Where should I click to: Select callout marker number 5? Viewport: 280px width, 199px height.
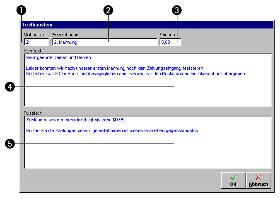(x=11, y=143)
